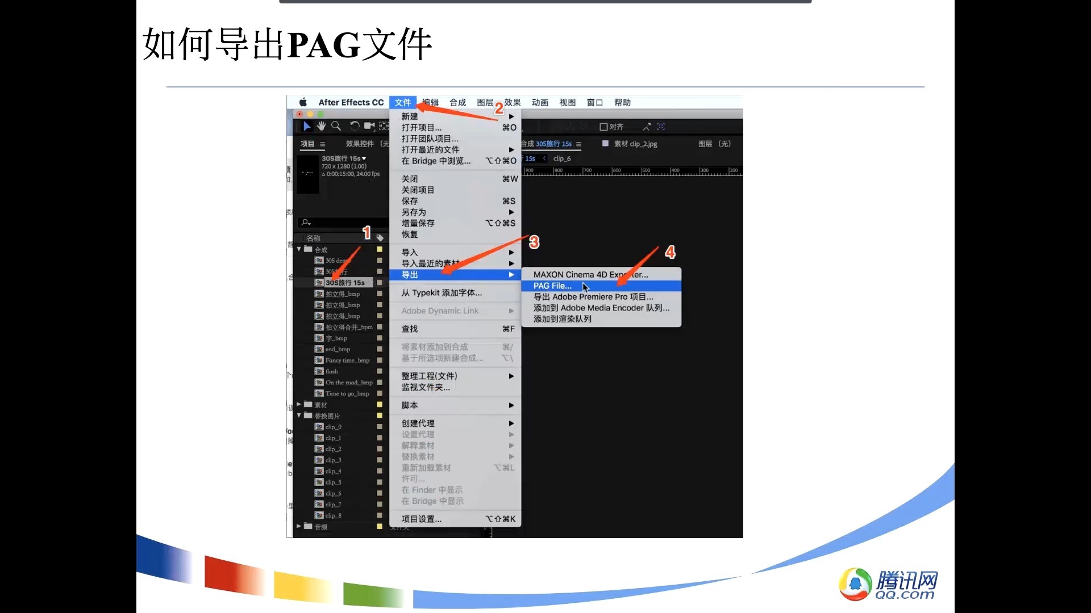
Task: Open the 窗口 menu
Action: (x=595, y=102)
